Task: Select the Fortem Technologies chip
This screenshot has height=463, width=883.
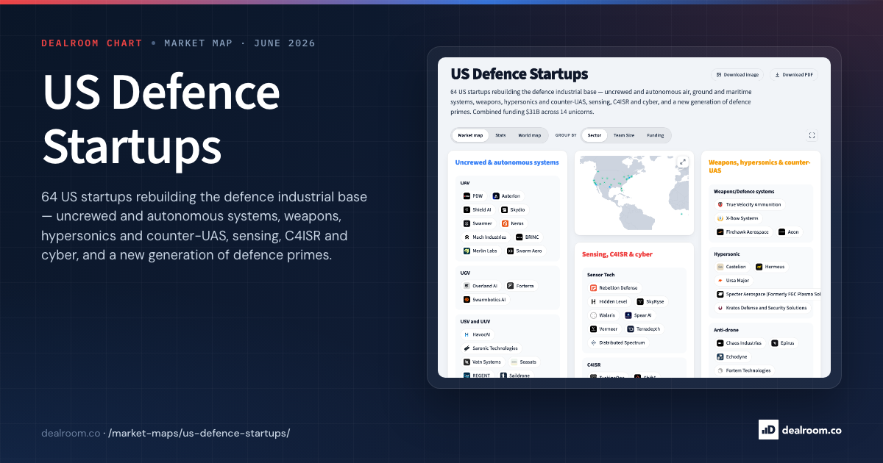Action: click(x=745, y=370)
